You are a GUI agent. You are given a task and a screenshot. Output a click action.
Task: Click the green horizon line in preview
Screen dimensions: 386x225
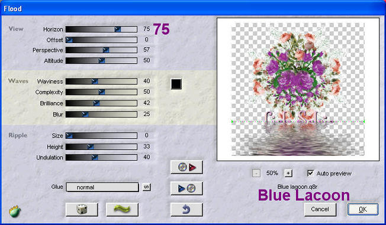click(298, 121)
